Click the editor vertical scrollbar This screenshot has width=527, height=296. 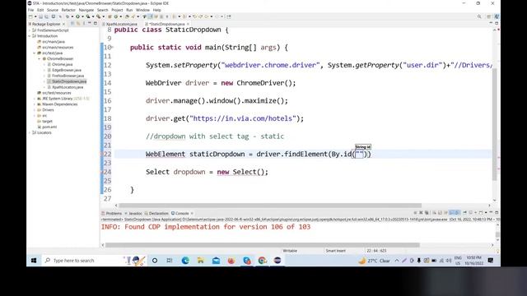click(x=494, y=124)
